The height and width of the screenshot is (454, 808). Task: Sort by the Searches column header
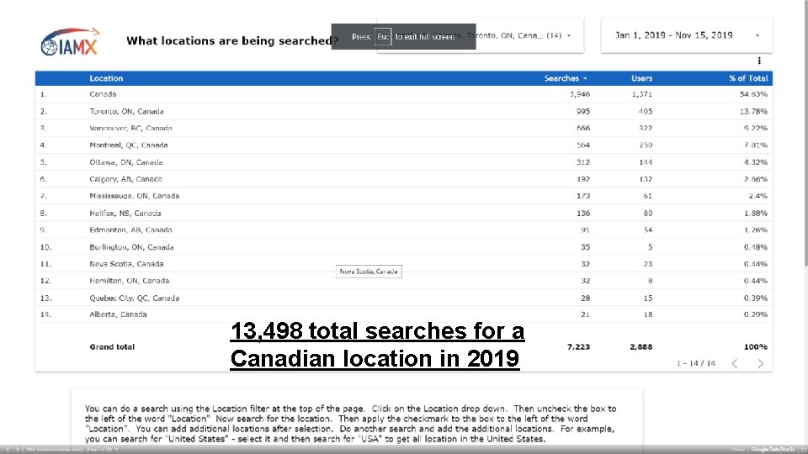click(x=566, y=78)
